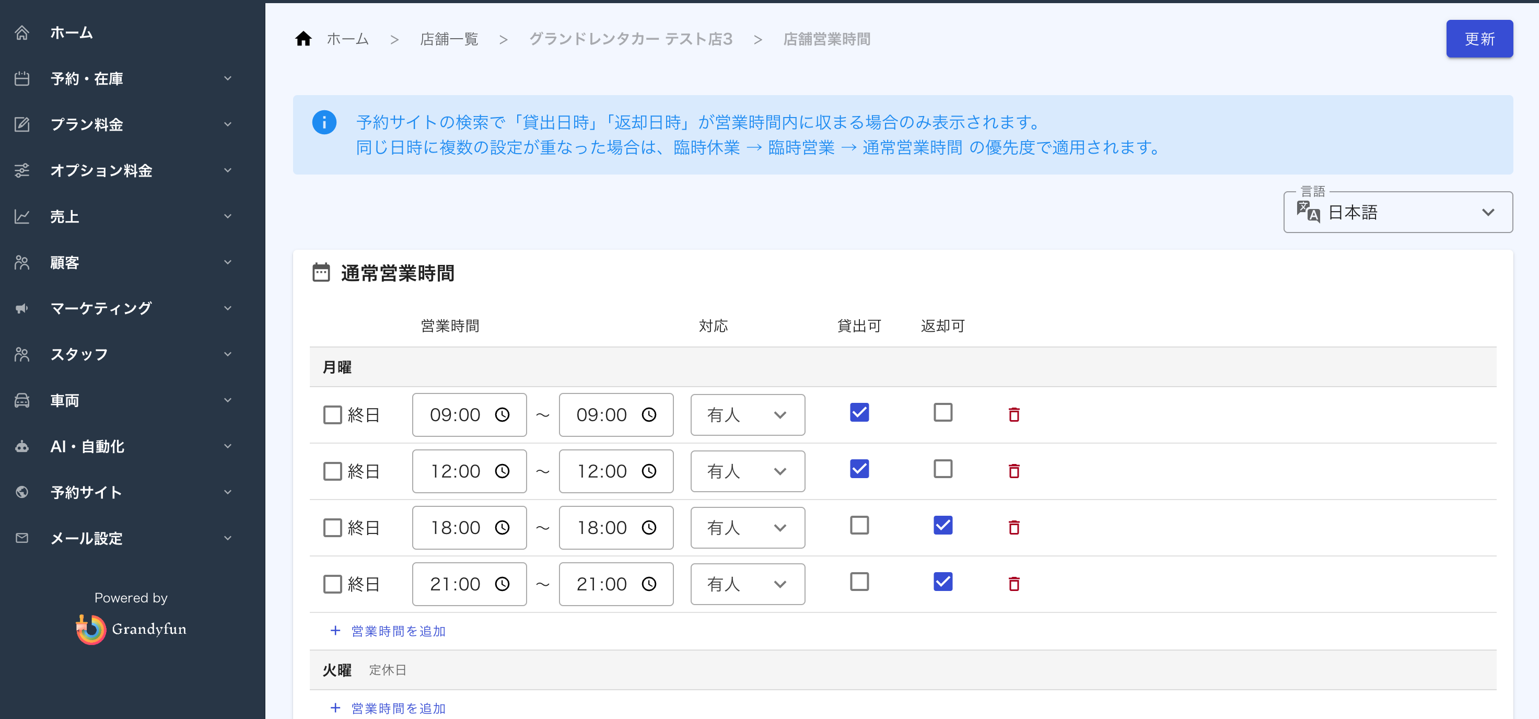The width and height of the screenshot is (1539, 719).
Task: Open 有人 dropdown in the 21:00 row
Action: tap(748, 584)
